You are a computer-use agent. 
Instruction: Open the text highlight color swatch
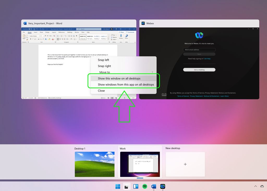[49, 38]
